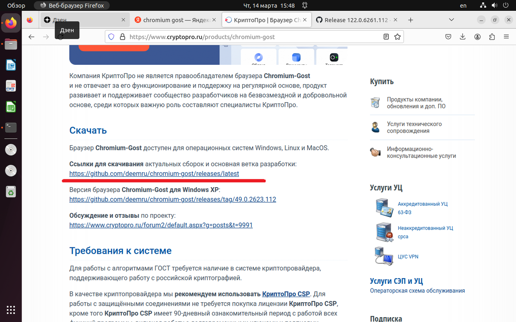Viewport: 516px width, 322px height.
Task: Switch to the Дзен tab
Action: pyautogui.click(x=84, y=20)
